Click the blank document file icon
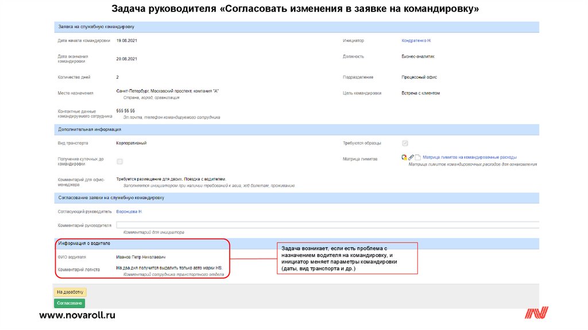Image resolution: width=588 pixels, height=330 pixels. coord(418,157)
